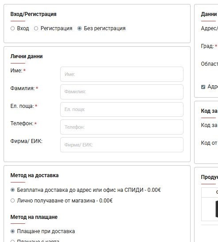Click the Регистрация label text

coord(57,28)
